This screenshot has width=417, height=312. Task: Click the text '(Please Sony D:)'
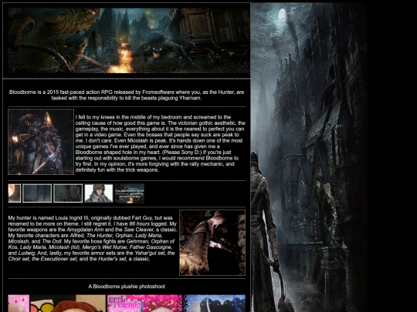(182, 153)
